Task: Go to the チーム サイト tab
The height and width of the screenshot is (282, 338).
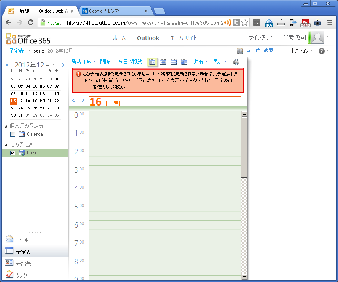Action: 183,38
